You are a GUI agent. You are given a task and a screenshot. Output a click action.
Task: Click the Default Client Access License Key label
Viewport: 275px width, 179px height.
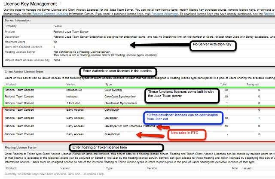27,60
